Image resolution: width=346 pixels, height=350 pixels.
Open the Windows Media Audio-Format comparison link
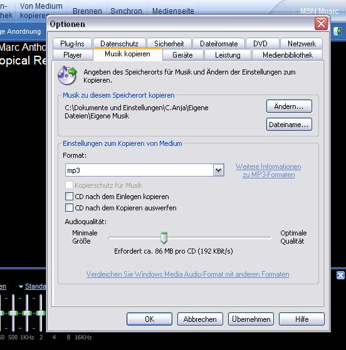[188, 274]
